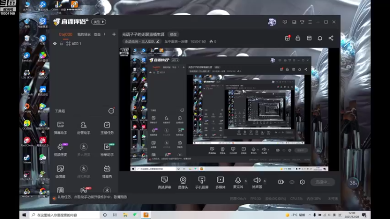Toggle visibility eye of the source layer

(55, 43)
